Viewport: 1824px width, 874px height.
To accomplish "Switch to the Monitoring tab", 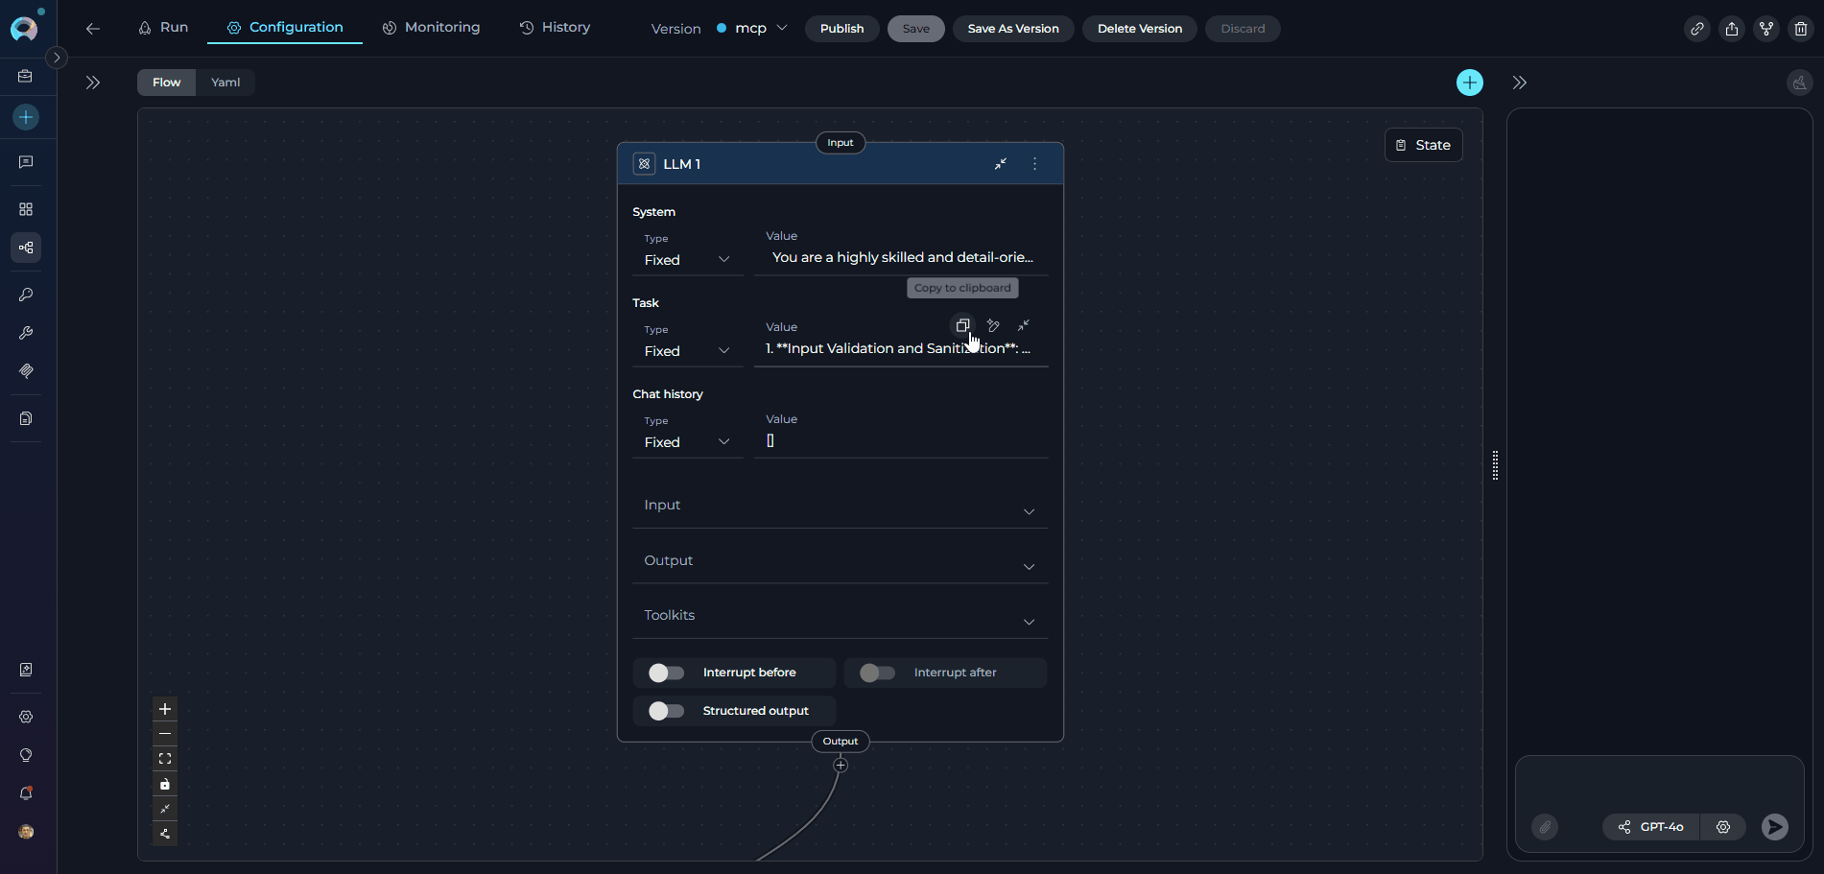I will pyautogui.click(x=431, y=28).
